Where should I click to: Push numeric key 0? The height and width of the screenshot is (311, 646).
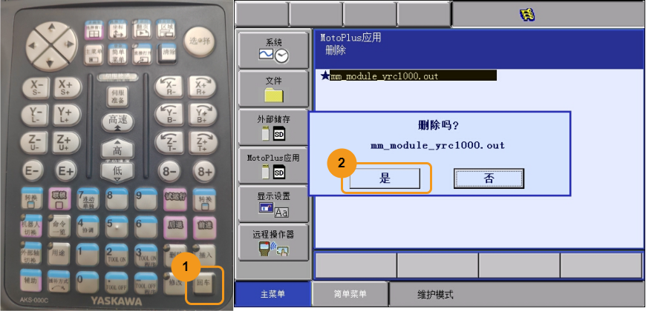(88, 282)
